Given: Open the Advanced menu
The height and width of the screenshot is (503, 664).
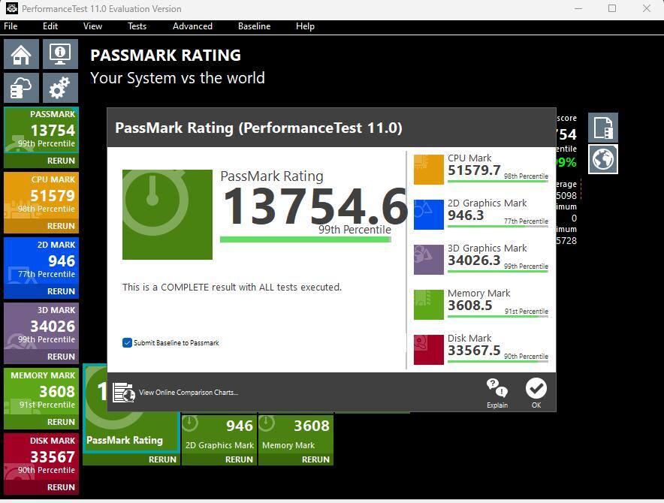Looking at the screenshot, I should (x=192, y=26).
